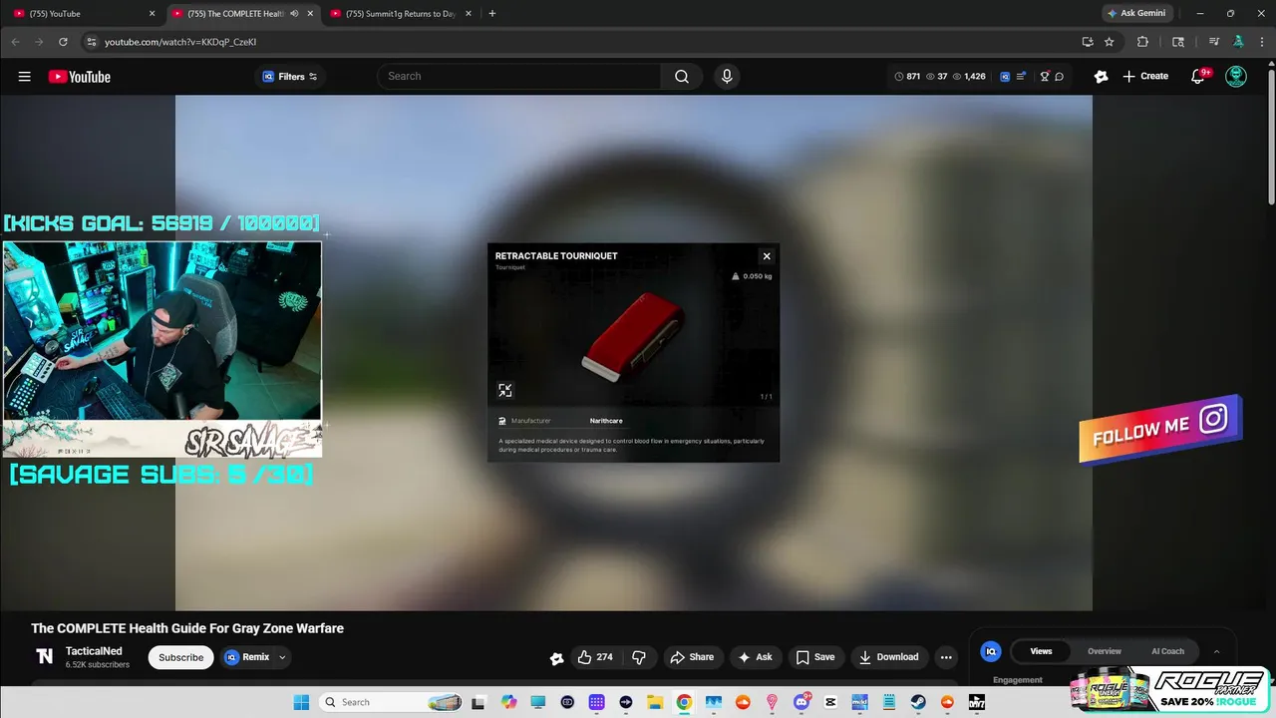Image resolution: width=1276 pixels, height=718 pixels.
Task: Reload the current page
Action: (x=63, y=42)
